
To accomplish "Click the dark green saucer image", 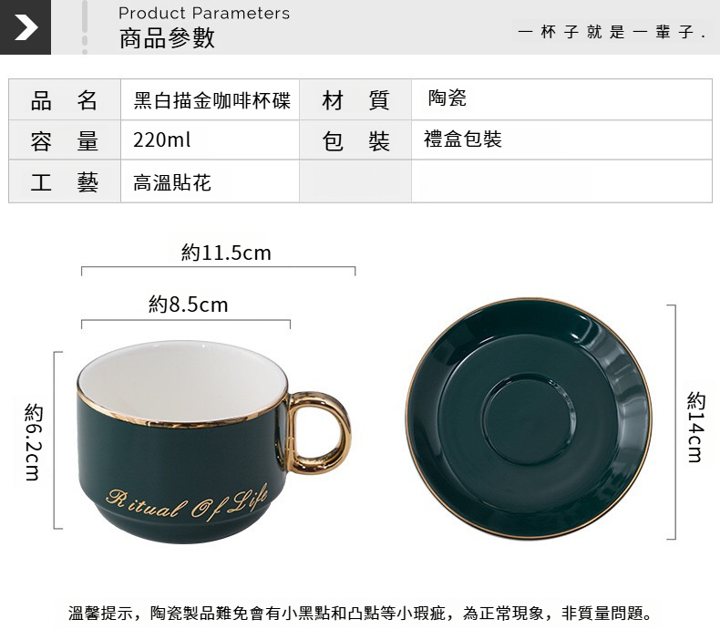I will (528, 418).
